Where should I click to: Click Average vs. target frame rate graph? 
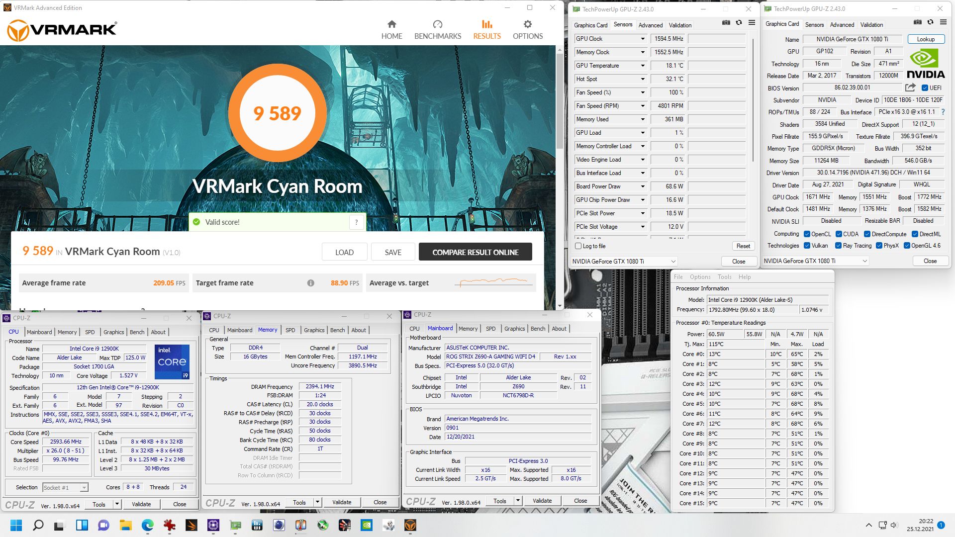pyautogui.click(x=494, y=283)
